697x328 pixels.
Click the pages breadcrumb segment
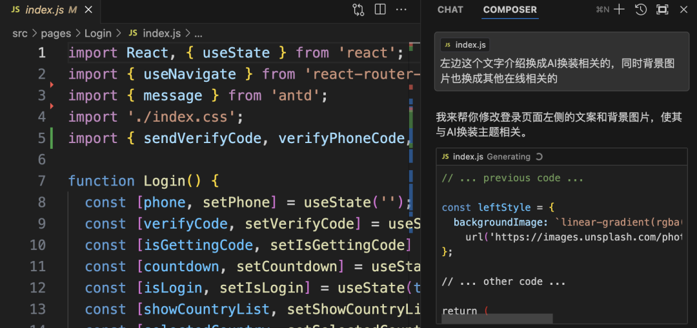[56, 34]
